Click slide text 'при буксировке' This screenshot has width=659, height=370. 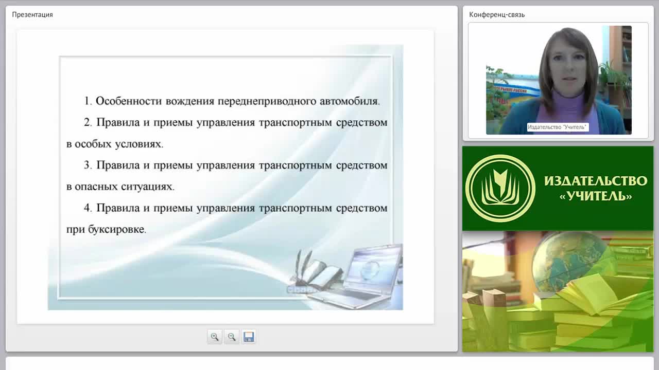pos(106,229)
